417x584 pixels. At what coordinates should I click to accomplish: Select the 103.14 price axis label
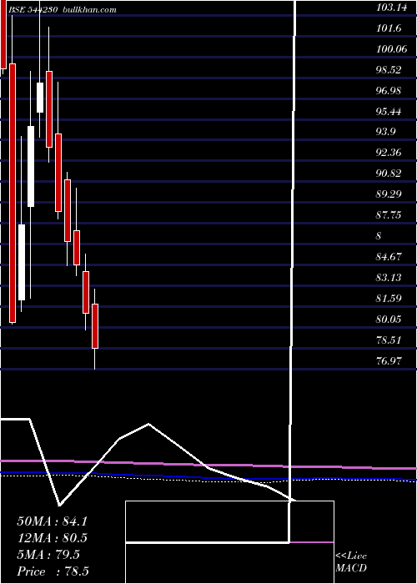[x=392, y=8]
